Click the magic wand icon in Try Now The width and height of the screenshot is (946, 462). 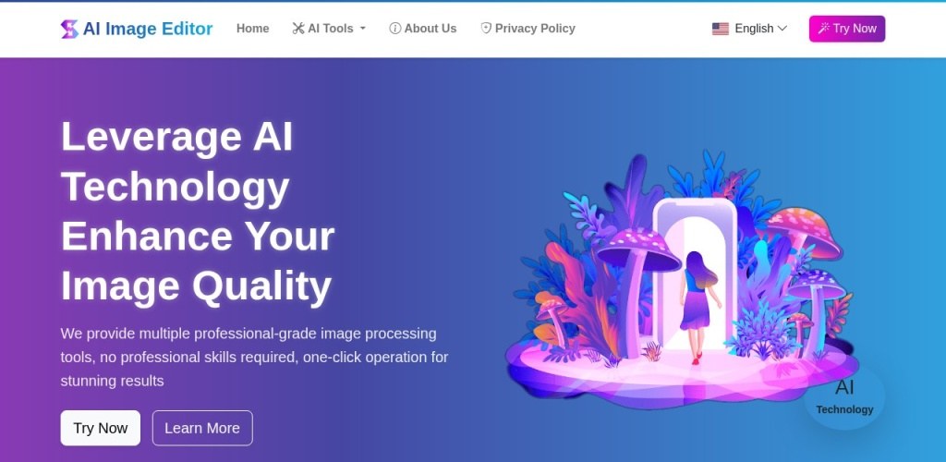pos(823,29)
